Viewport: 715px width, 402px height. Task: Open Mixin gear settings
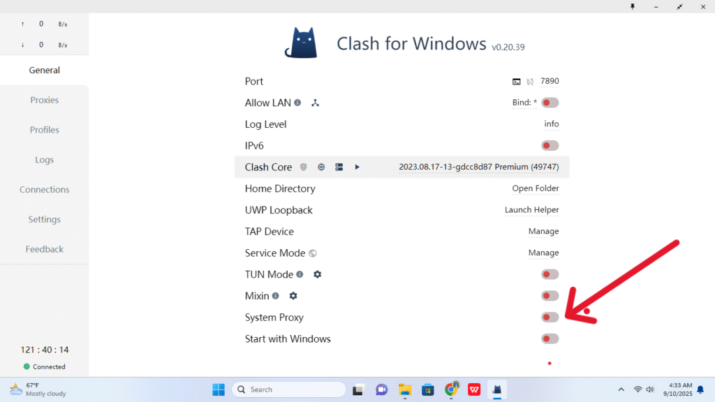click(293, 296)
